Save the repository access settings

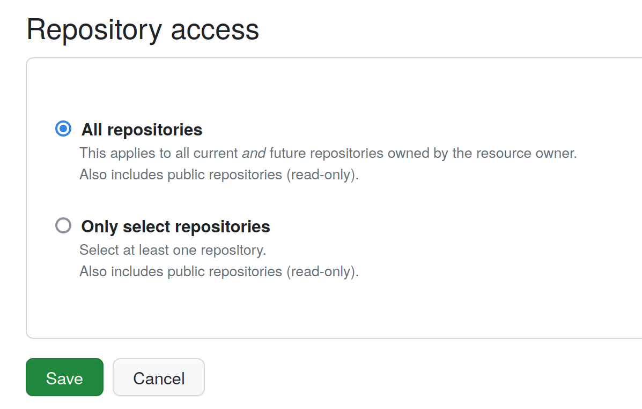[x=64, y=377]
